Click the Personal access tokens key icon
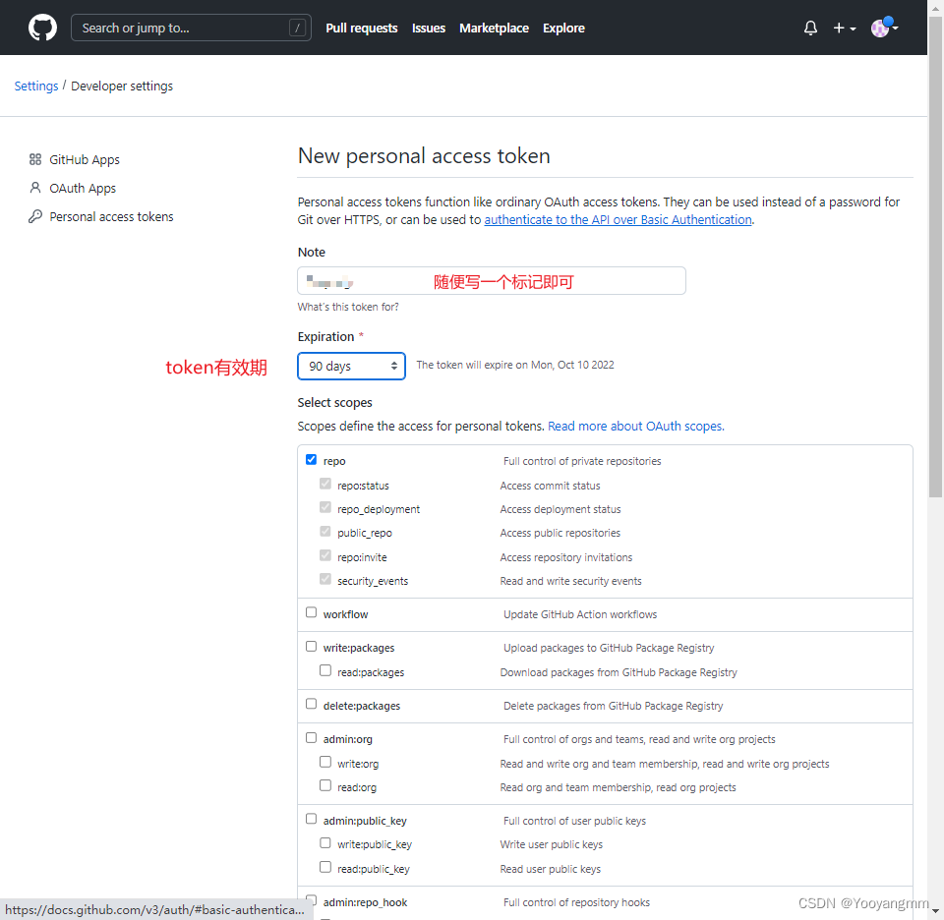Viewport: 944px width, 920px height. (x=35, y=216)
